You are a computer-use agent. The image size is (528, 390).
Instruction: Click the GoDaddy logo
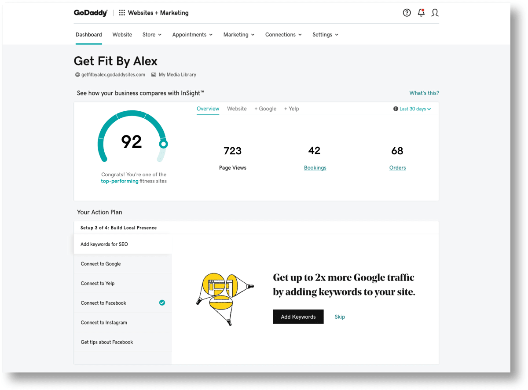91,13
